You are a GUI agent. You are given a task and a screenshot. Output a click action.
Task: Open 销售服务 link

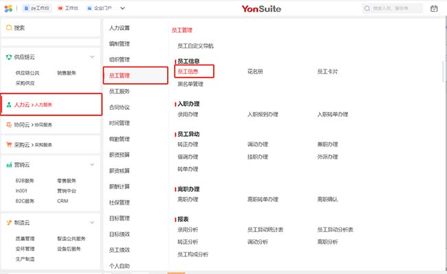coord(67,73)
